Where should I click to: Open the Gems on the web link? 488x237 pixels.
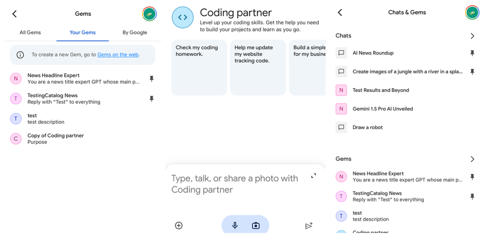[118, 55]
